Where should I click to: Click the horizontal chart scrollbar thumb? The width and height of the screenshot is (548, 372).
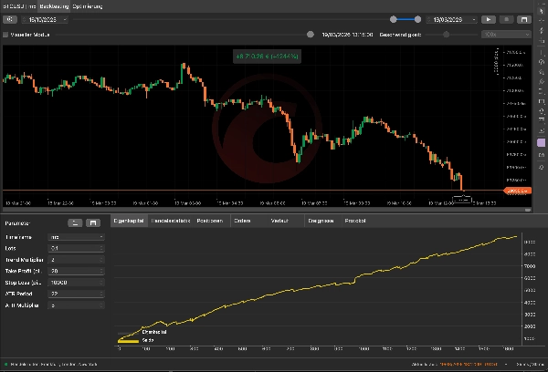tap(528, 210)
